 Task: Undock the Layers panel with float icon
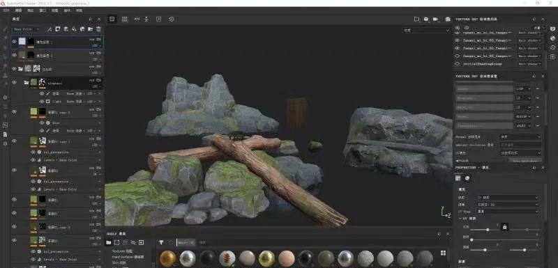pos(91,19)
